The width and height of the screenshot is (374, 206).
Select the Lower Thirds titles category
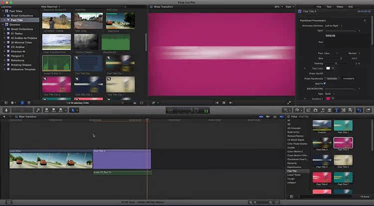294,175
